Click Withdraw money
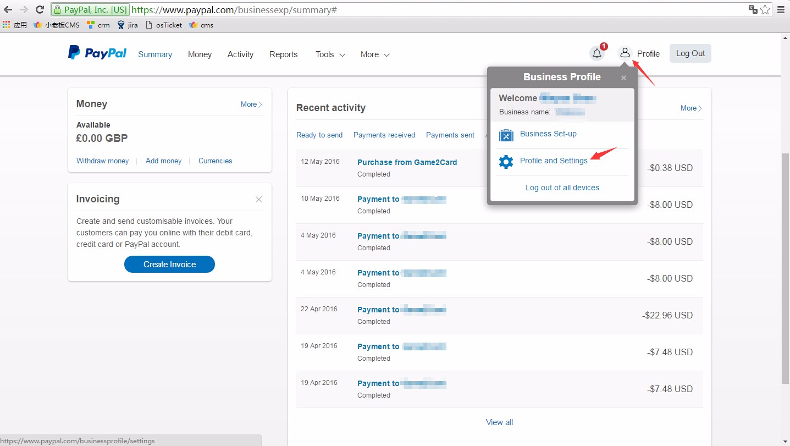Screen dimensions: 790x446 pyautogui.click(x=102, y=161)
